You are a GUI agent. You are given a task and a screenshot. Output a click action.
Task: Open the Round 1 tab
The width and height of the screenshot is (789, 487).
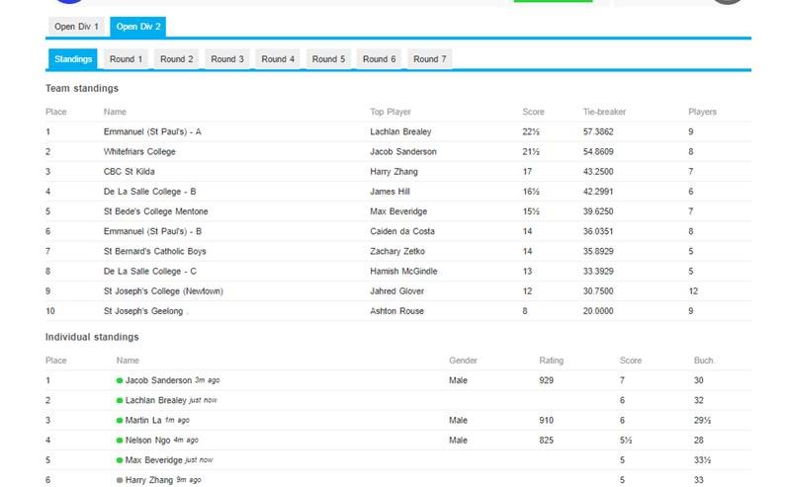coord(126,59)
